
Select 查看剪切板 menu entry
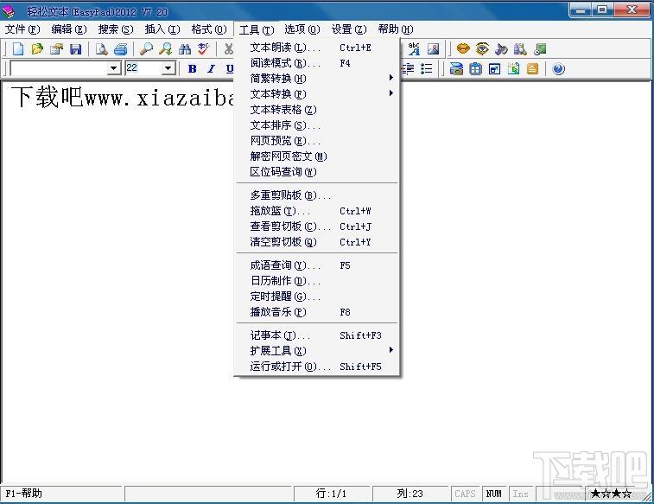[x=317, y=226]
